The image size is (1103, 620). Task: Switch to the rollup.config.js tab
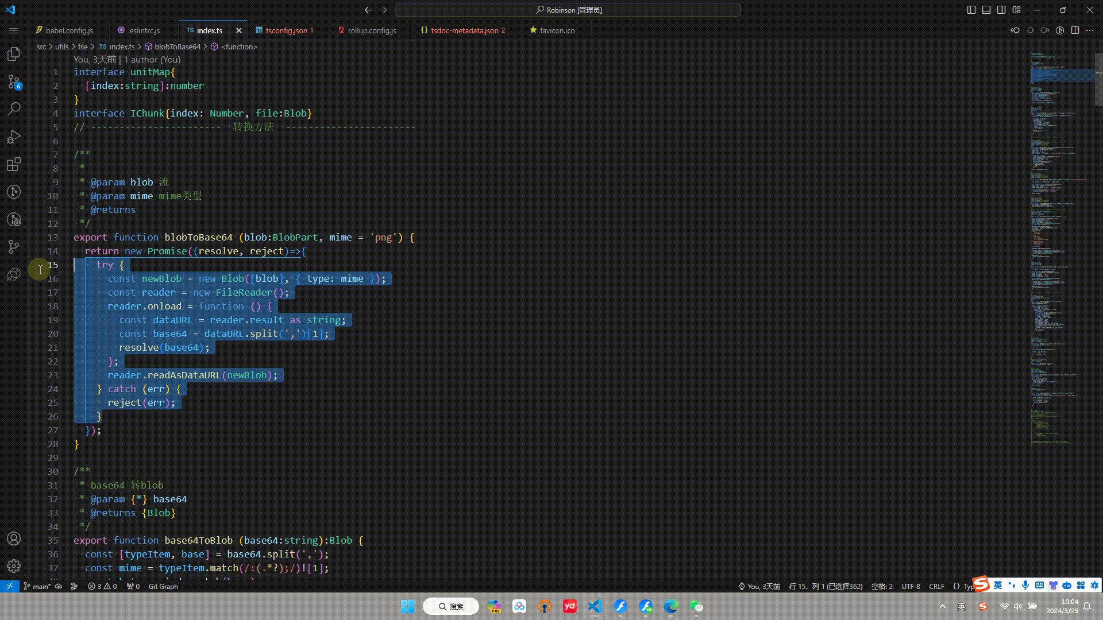pyautogui.click(x=370, y=30)
